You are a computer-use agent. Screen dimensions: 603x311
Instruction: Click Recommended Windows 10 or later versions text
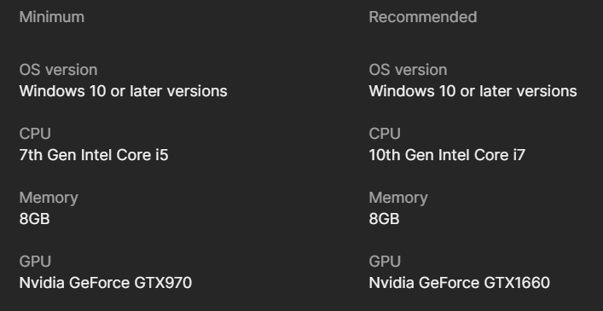473,91
